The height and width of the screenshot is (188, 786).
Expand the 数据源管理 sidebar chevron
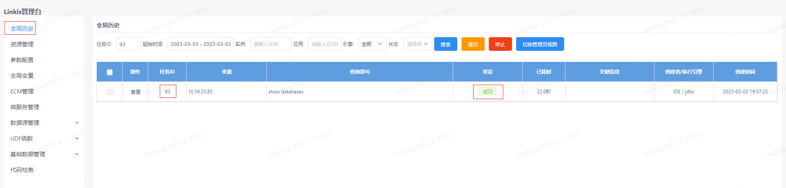[x=77, y=123]
